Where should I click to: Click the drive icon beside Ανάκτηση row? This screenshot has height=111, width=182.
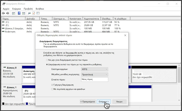(x=3, y=32)
